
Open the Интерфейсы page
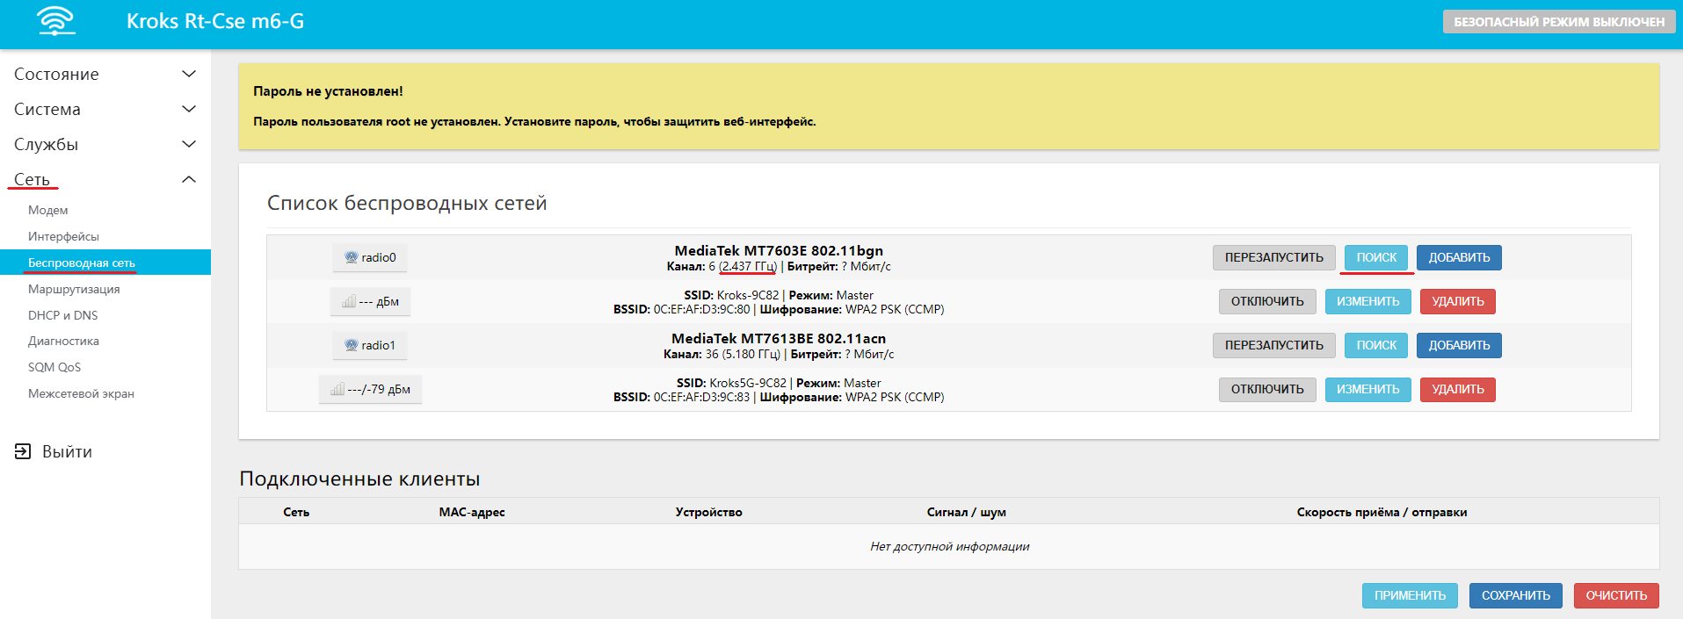point(63,236)
